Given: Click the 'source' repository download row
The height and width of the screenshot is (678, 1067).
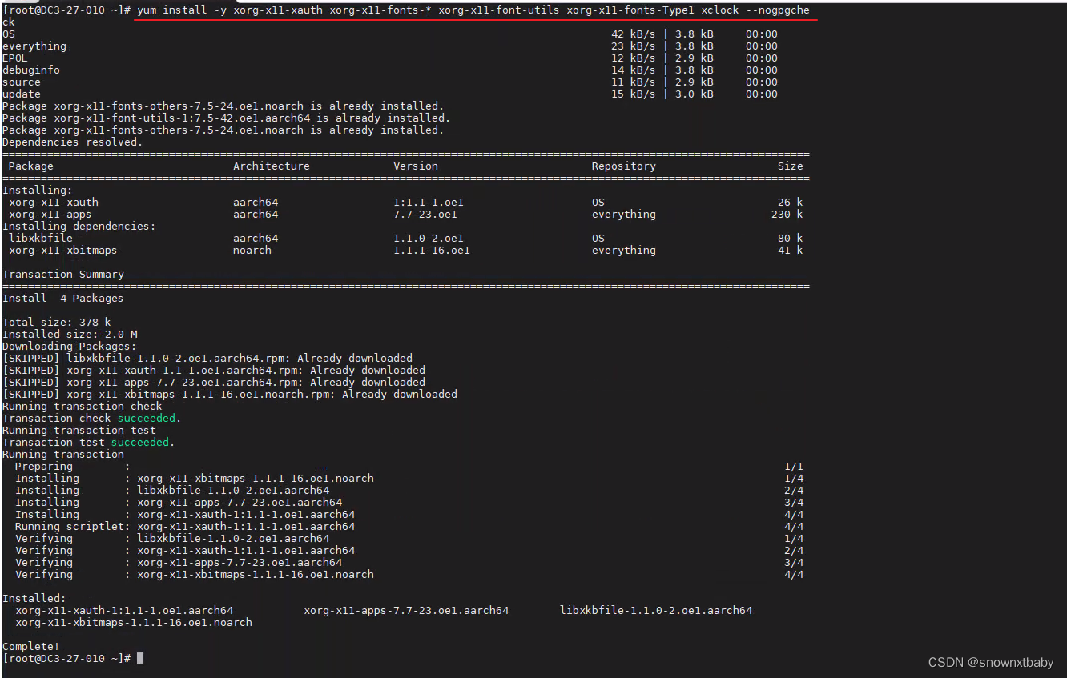Looking at the screenshot, I should (390, 82).
